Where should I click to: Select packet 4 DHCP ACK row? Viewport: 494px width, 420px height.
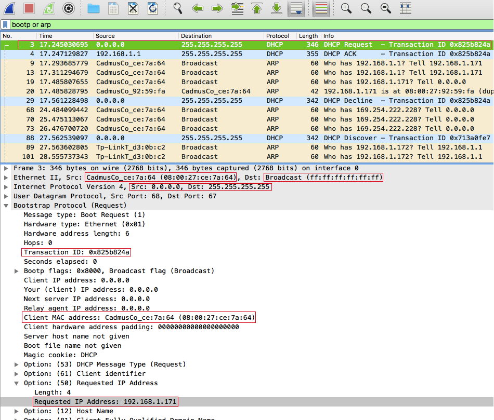click(247, 54)
